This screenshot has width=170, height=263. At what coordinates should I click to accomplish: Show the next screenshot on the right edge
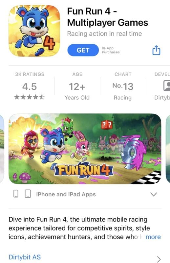pos(168,149)
